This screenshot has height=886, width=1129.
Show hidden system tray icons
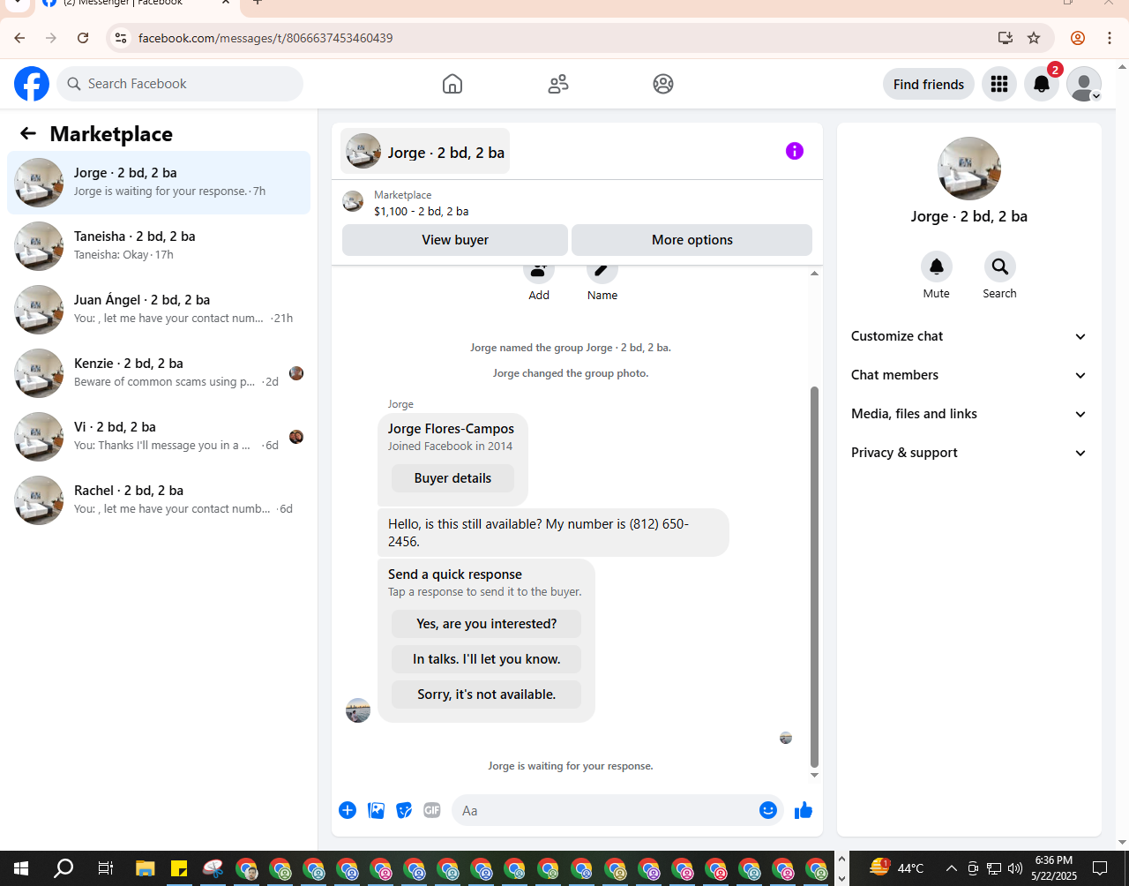click(x=951, y=868)
